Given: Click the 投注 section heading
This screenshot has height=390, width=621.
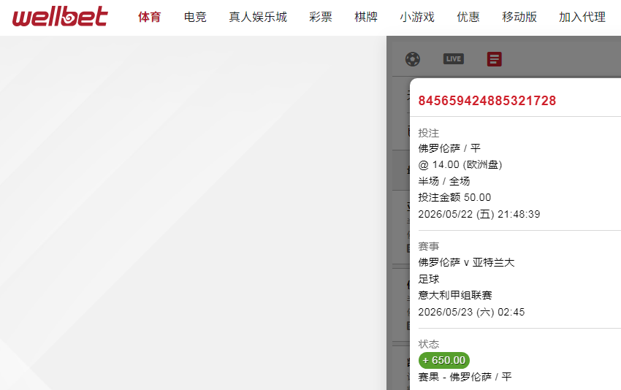Looking at the screenshot, I should pyautogui.click(x=429, y=133).
